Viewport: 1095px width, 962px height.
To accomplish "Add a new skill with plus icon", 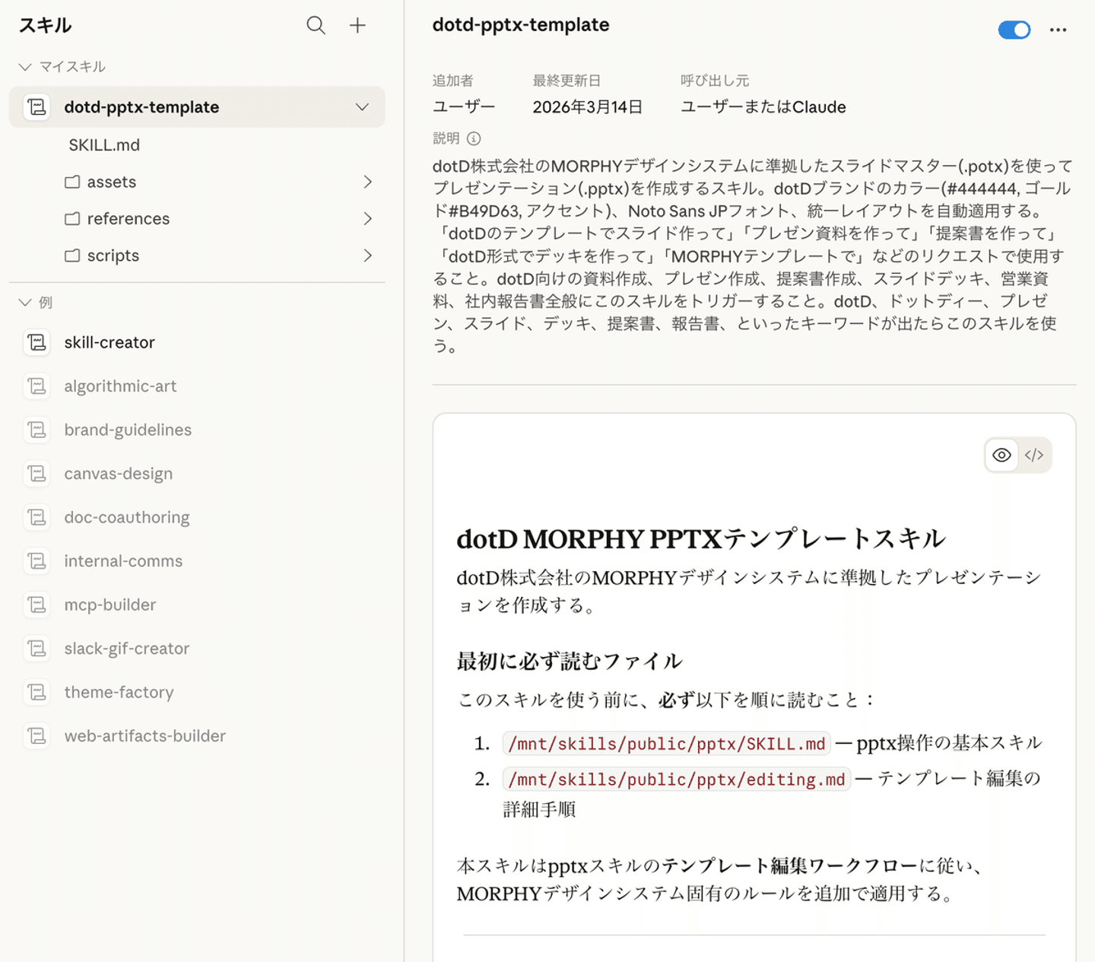I will coord(357,26).
